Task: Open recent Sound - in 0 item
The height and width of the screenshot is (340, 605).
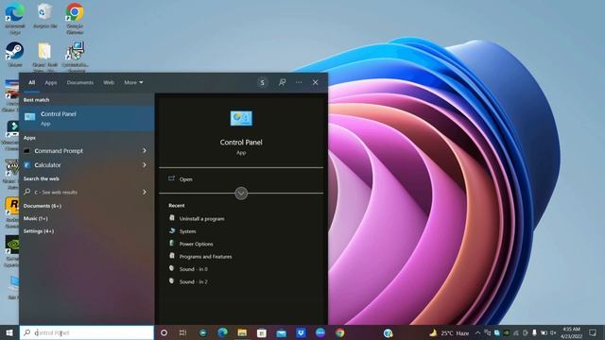Action: click(188, 269)
